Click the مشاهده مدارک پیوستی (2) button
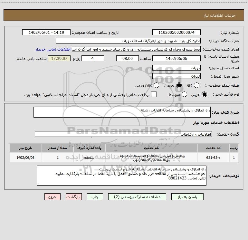This screenshot has height=240, width=248. pyautogui.click(x=137, y=197)
